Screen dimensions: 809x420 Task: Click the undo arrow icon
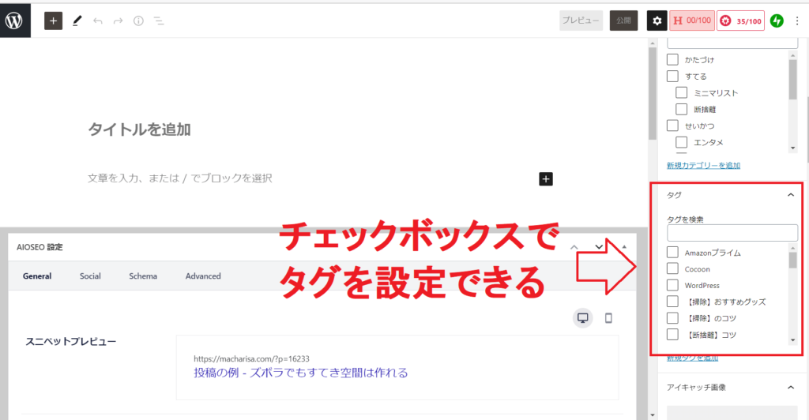(98, 21)
